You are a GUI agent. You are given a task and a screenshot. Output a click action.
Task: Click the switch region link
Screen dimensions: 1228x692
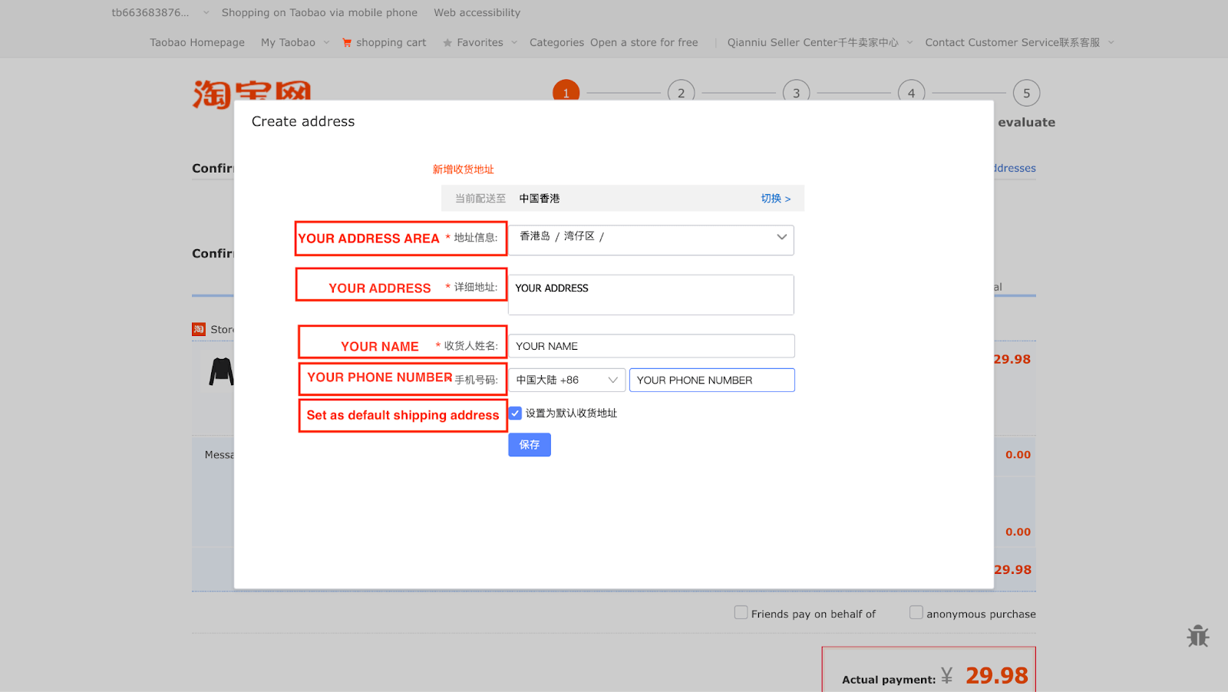[775, 199]
